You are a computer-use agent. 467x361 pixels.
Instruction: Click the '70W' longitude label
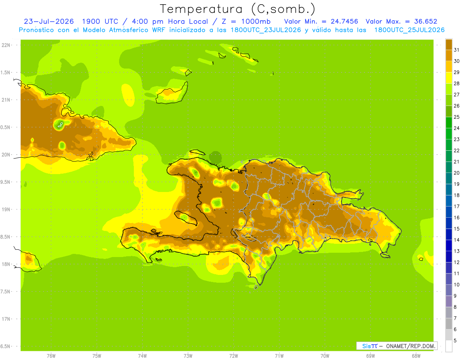click(325, 356)
